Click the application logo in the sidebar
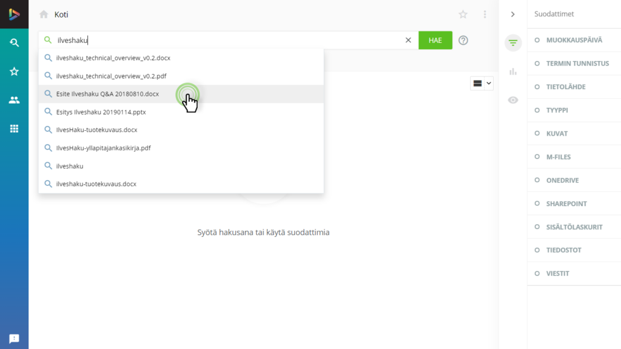This screenshot has height=349, width=621. [x=15, y=15]
